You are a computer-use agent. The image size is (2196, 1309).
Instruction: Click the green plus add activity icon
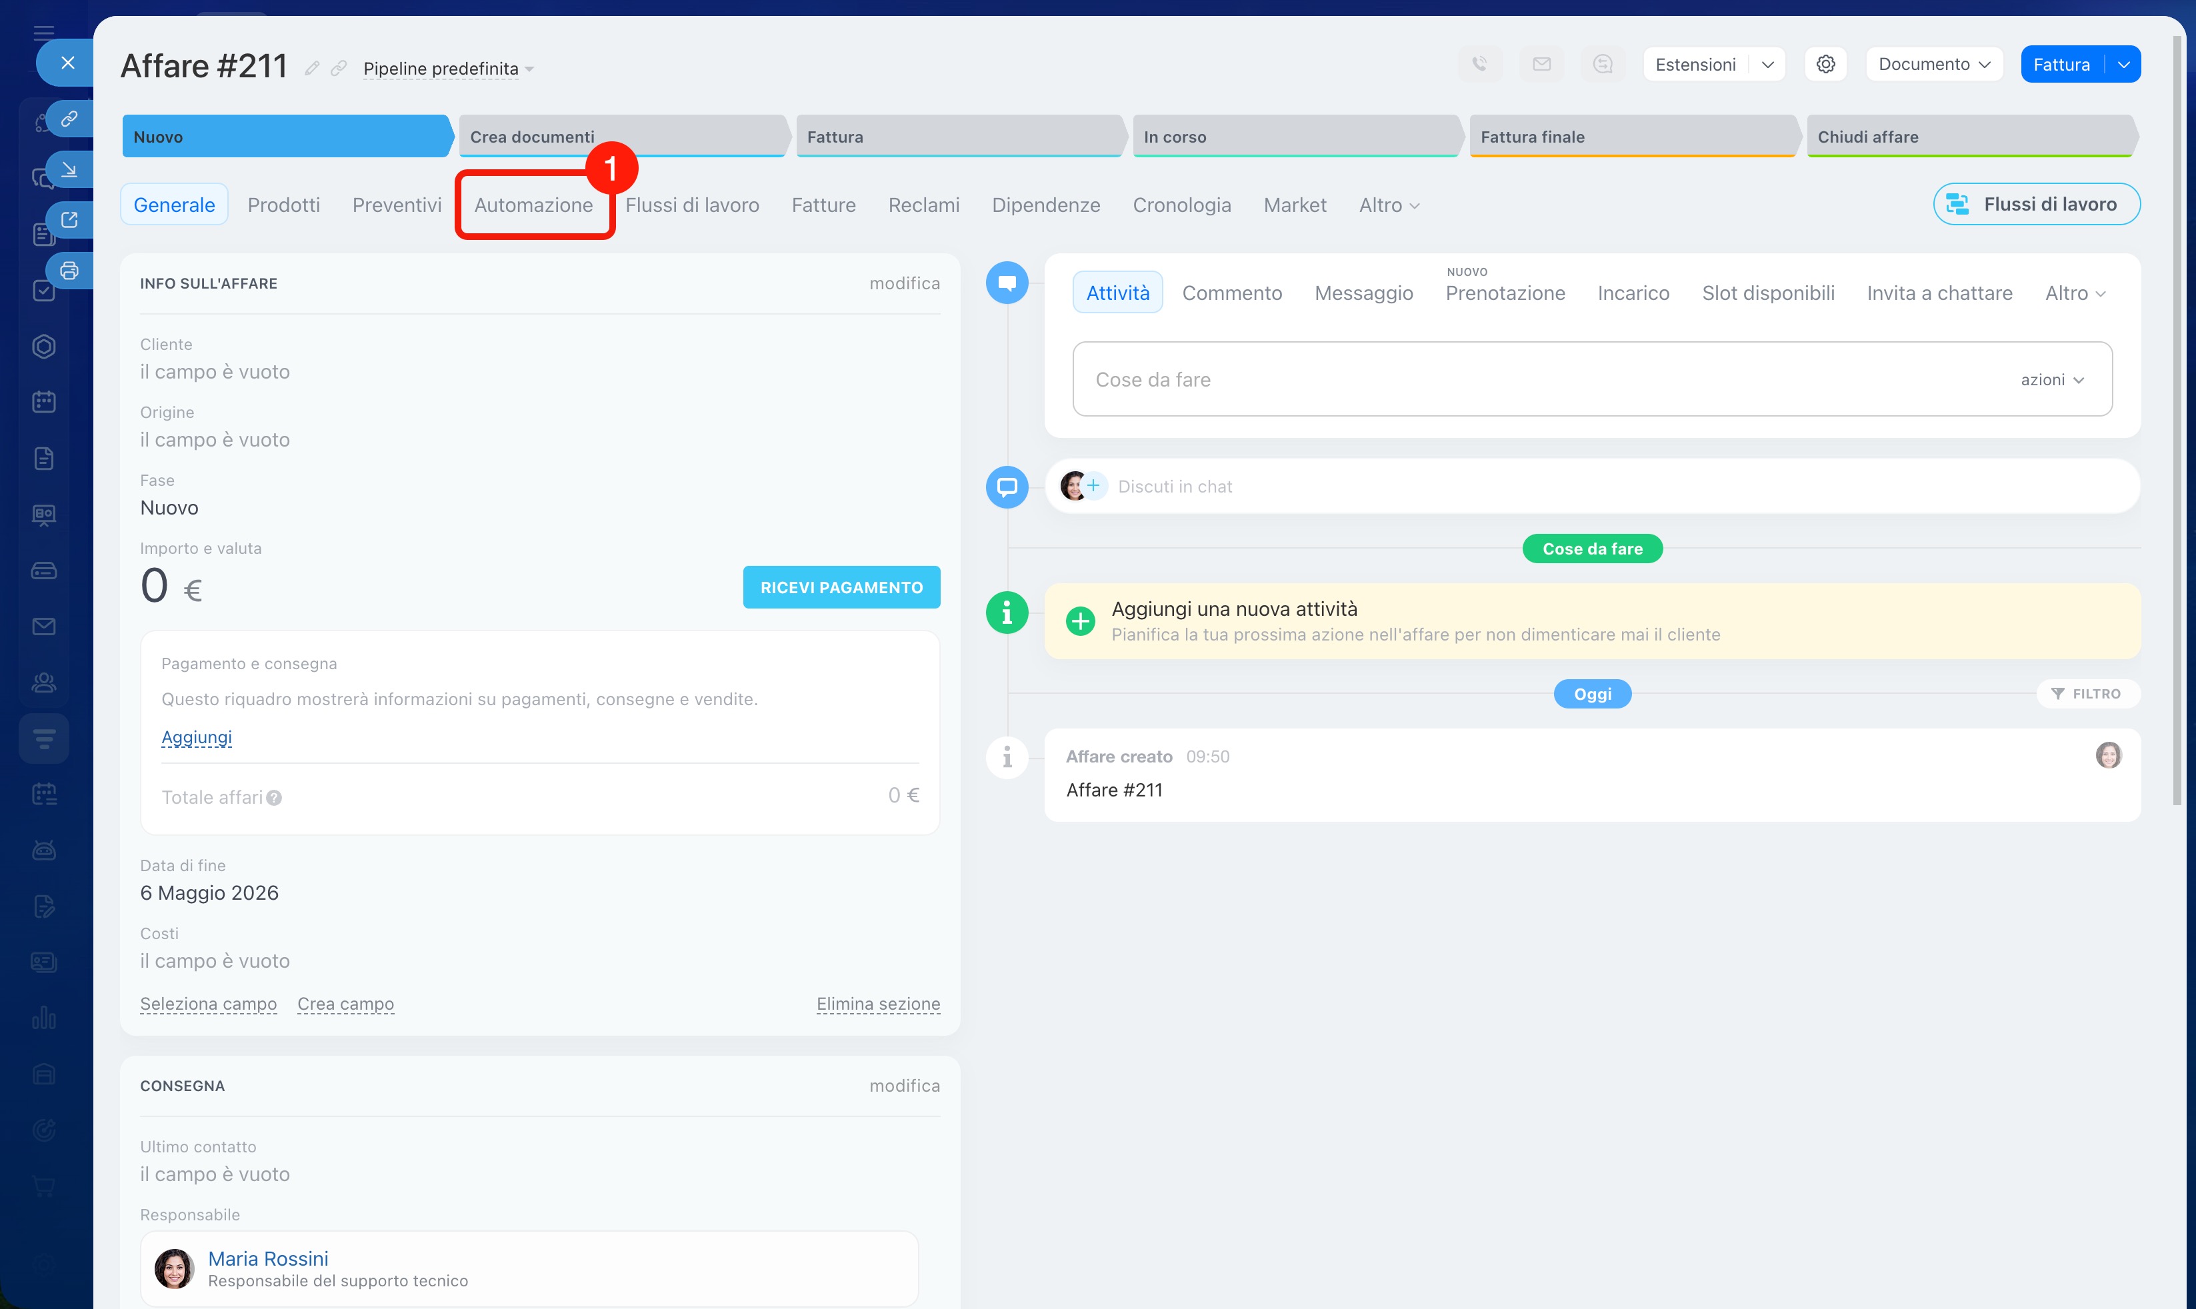(1080, 621)
